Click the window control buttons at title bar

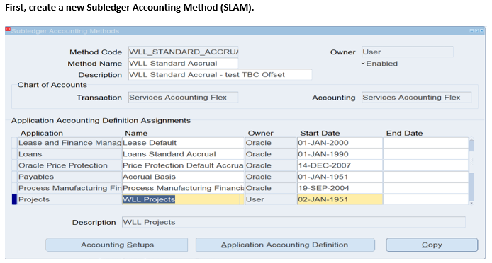coord(476,30)
